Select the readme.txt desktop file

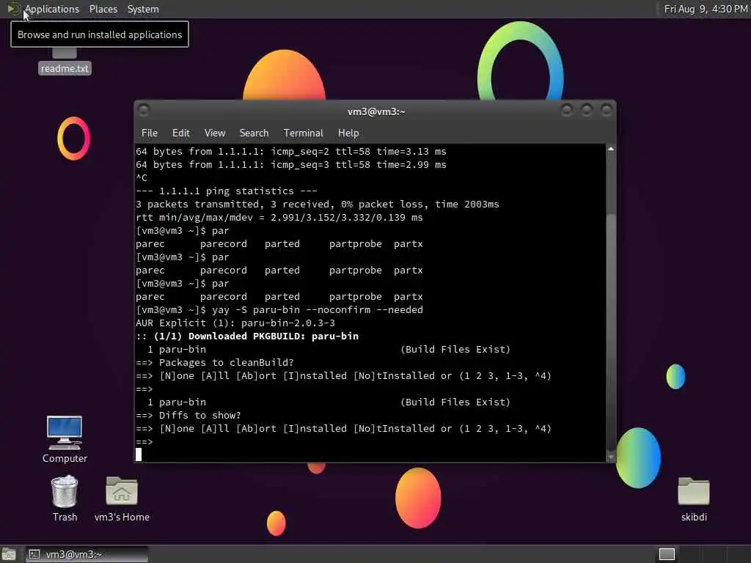click(65, 62)
